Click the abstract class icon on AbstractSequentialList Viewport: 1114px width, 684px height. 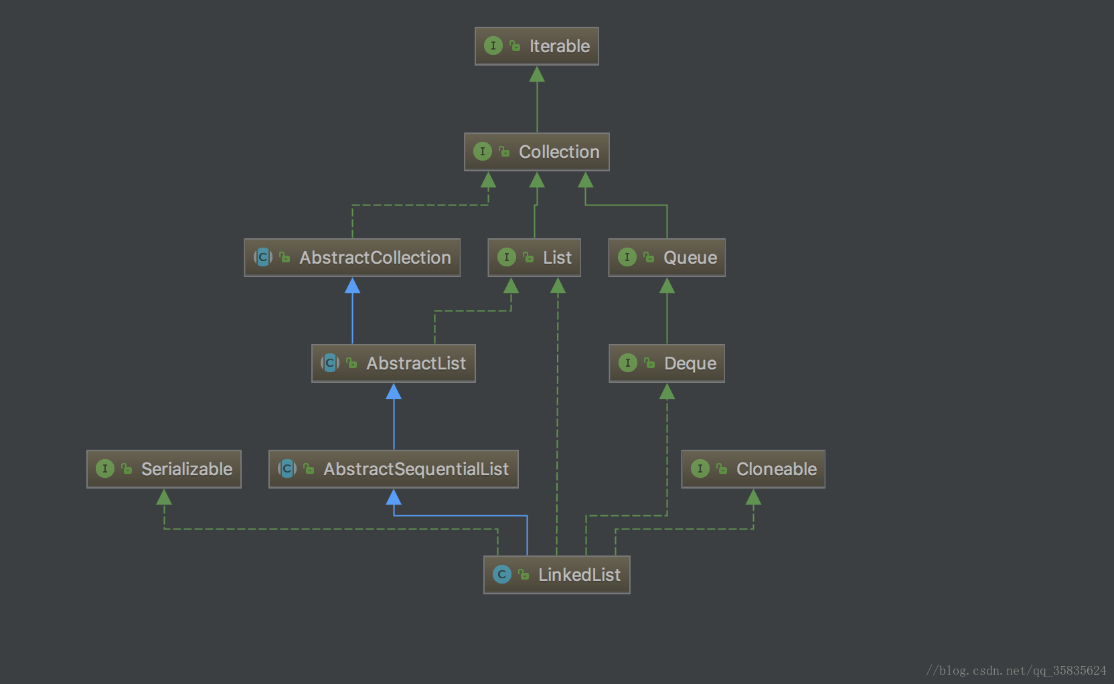(x=287, y=468)
